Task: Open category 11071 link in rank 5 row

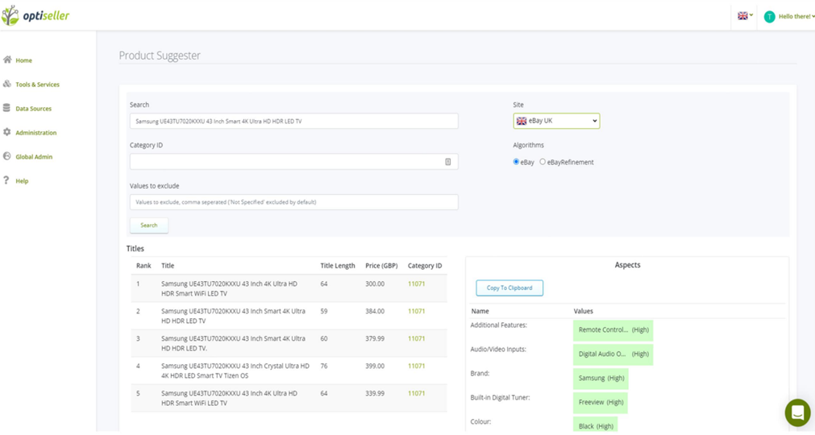Action: [x=416, y=393]
